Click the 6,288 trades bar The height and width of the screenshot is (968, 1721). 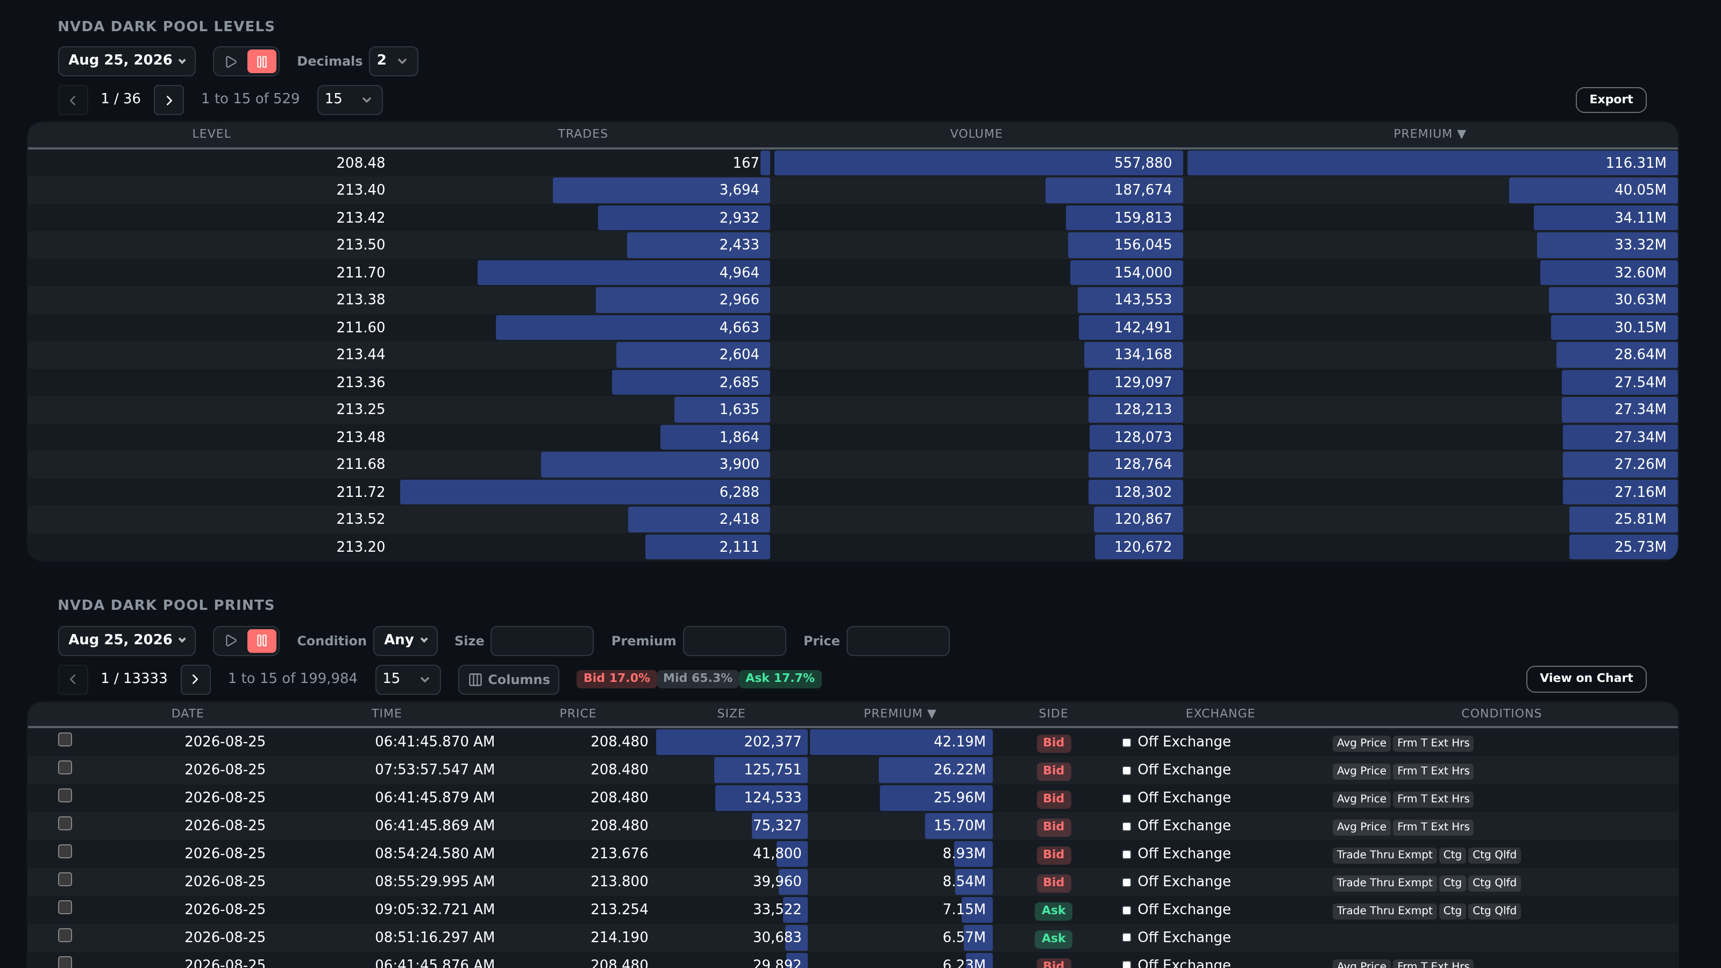click(x=585, y=493)
